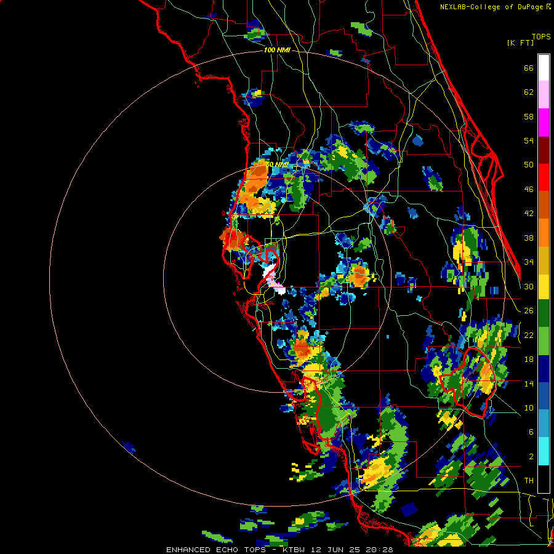554x554 pixels.
Task: Pick the light pink swatch in the color bar
Action: pos(544,94)
